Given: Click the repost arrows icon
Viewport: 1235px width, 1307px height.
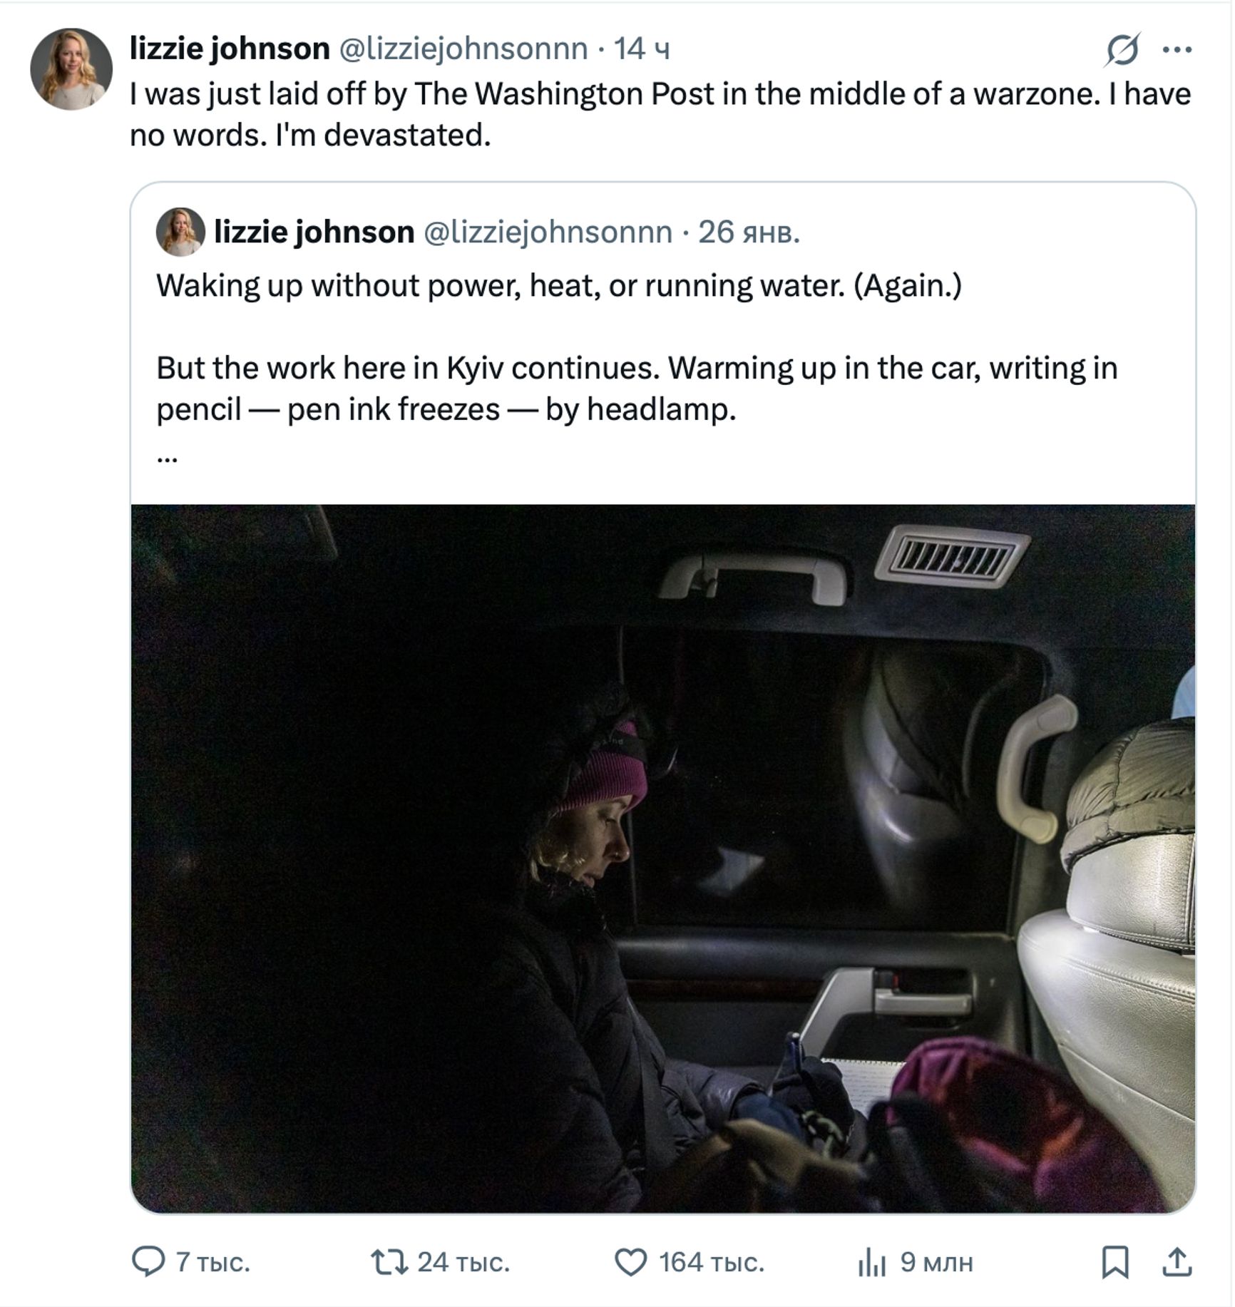Looking at the screenshot, I should (x=389, y=1261).
